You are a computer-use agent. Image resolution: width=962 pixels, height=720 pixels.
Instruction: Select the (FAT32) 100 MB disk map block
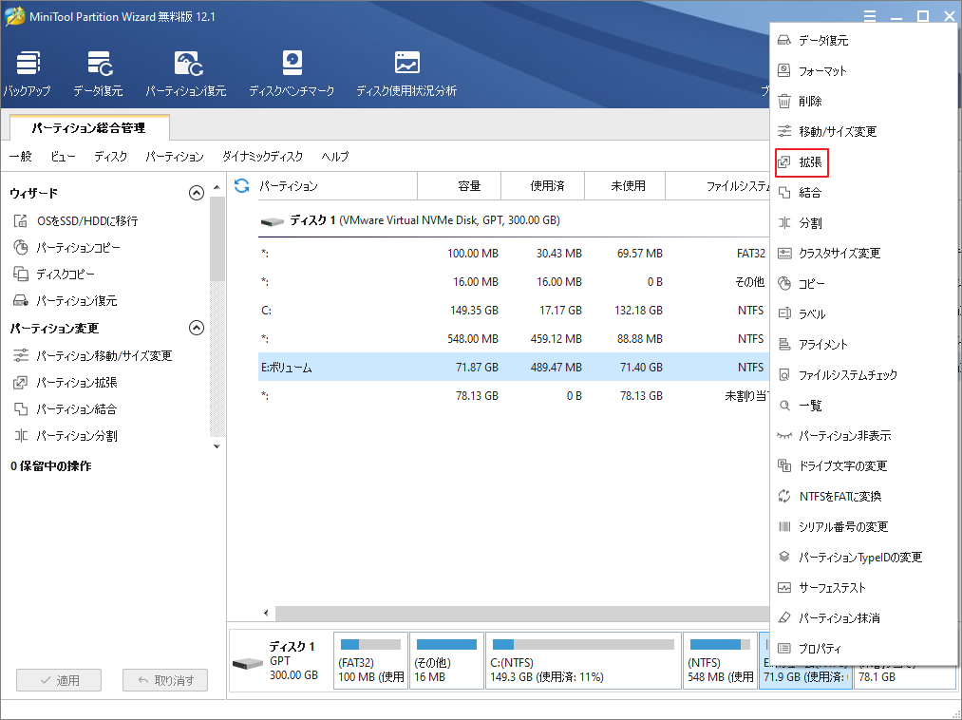370,661
